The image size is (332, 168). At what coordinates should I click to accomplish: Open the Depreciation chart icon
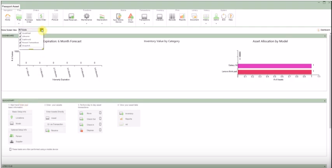point(102,17)
